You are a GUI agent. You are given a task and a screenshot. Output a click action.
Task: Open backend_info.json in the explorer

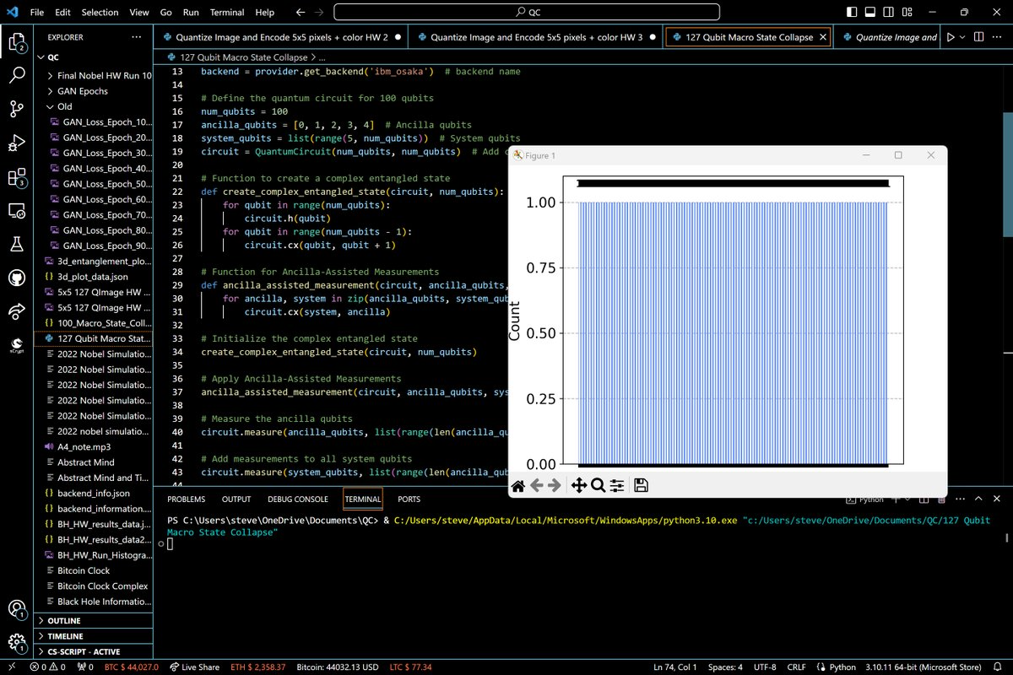(x=94, y=493)
